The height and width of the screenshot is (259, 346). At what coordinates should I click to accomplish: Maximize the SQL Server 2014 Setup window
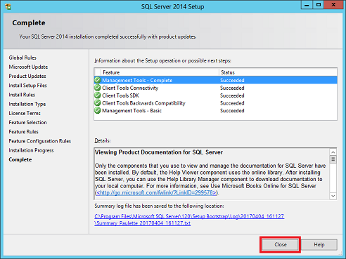pos(318,5)
